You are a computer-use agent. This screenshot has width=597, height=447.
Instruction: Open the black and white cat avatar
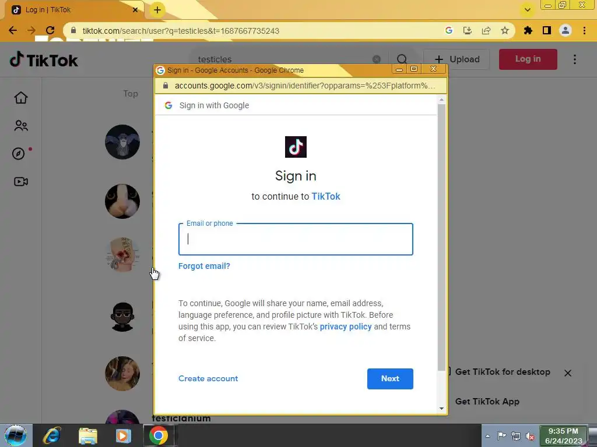coord(122,201)
